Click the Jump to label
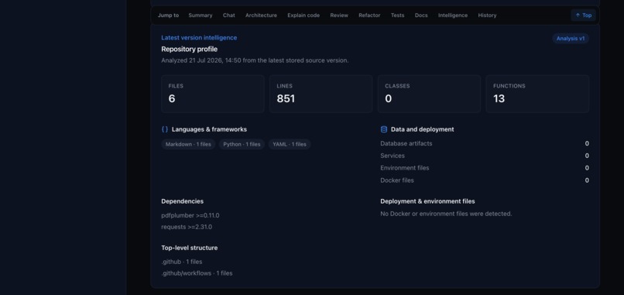 pyautogui.click(x=168, y=15)
